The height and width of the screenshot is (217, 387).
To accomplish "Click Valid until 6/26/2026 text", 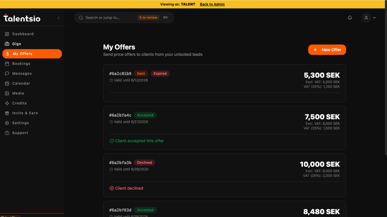I will [131, 169].
